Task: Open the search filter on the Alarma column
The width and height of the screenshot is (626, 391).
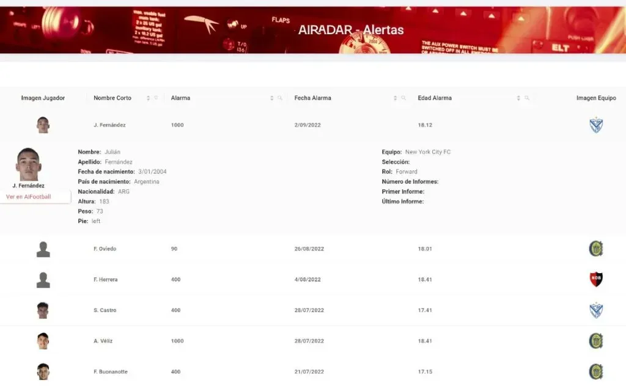Action: (x=280, y=98)
